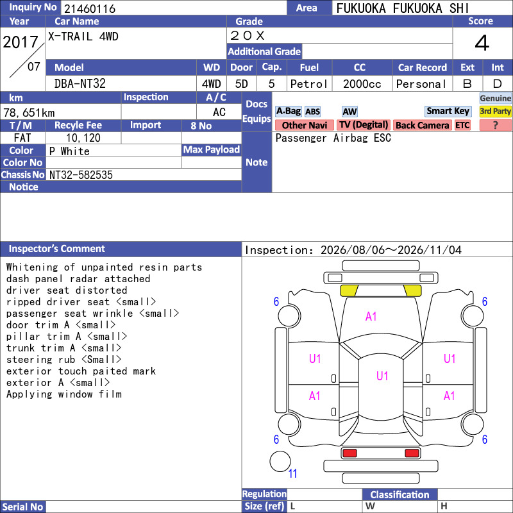Viewport: 513px width, 513px height.
Task: Click comment 'ripped driver seat <small>'
Action: 81,301
